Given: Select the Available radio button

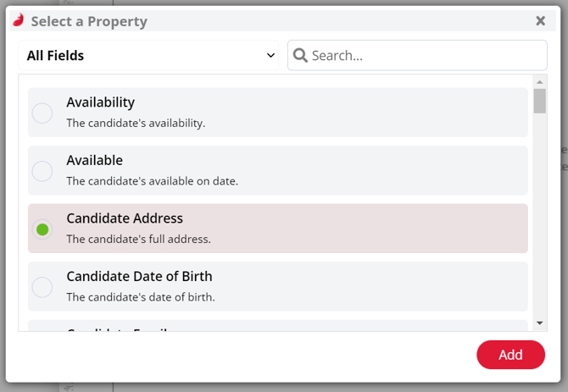Looking at the screenshot, I should [42, 171].
